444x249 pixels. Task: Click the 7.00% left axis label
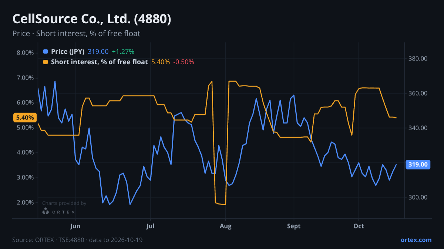[x=25, y=78]
